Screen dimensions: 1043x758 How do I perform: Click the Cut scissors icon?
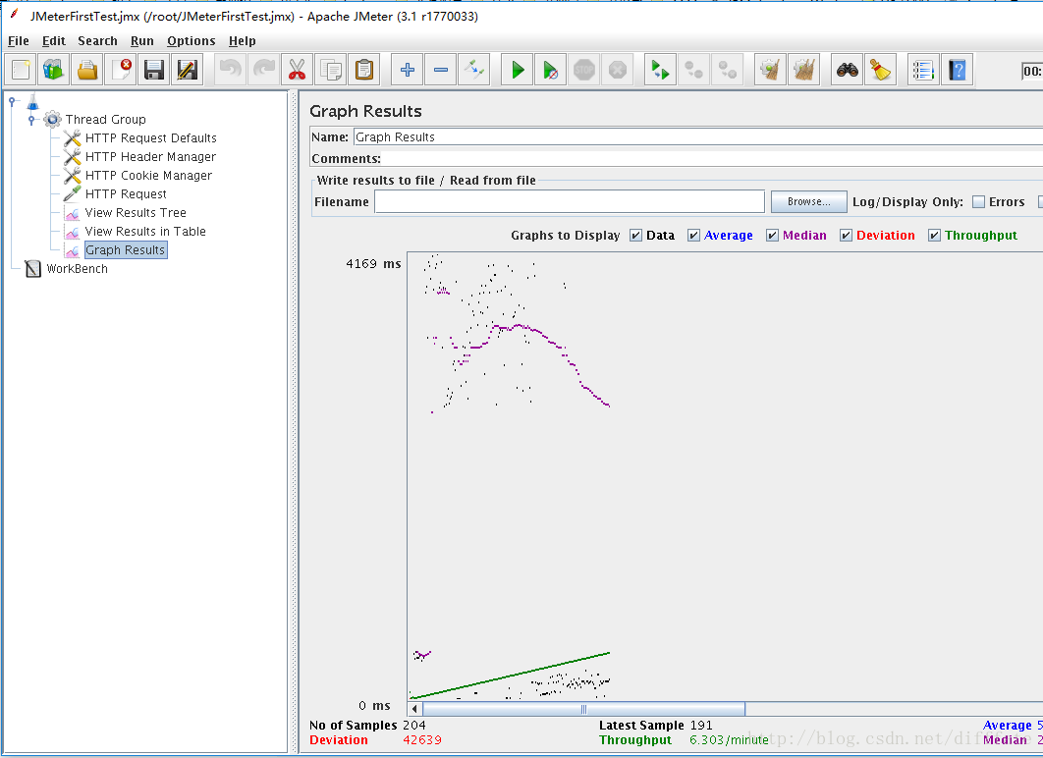[298, 70]
